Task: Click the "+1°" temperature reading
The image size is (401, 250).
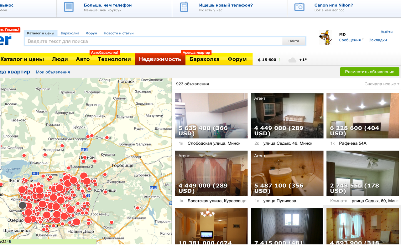Action: click(x=303, y=60)
